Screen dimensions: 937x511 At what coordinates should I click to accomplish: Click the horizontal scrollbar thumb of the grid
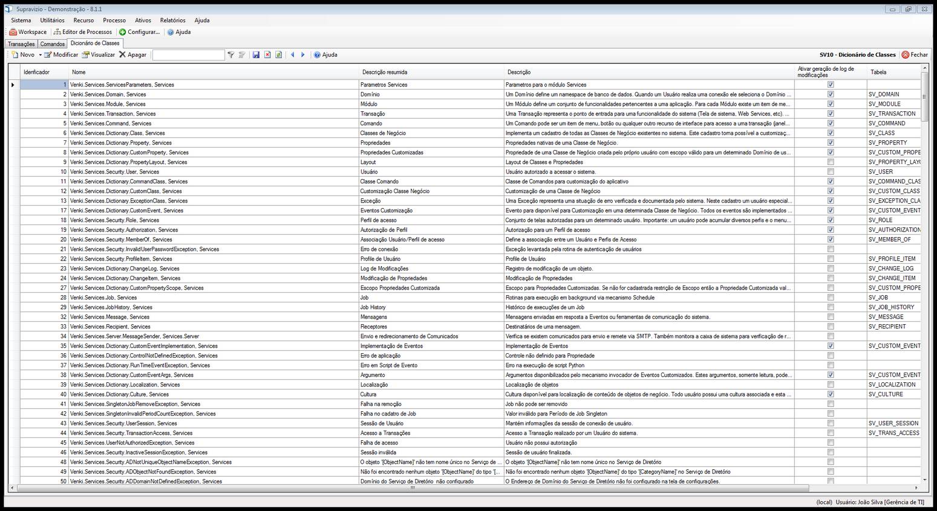point(413,487)
